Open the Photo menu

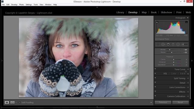coord(22,5)
